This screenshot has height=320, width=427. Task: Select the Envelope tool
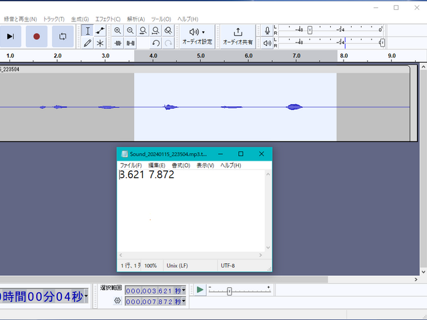100,31
